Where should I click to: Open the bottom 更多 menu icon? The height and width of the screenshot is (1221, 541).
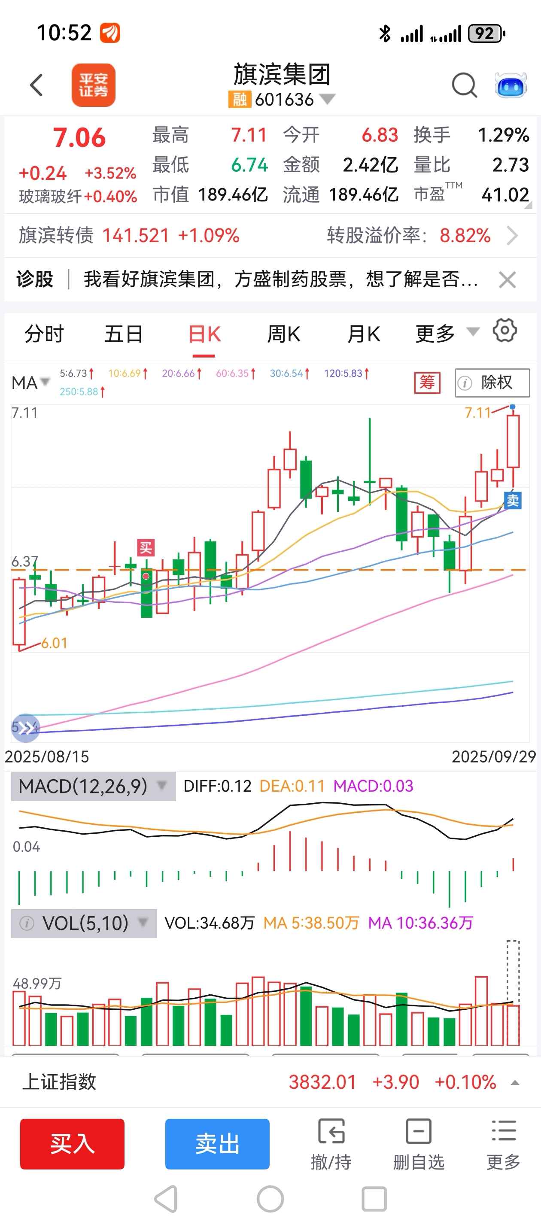(x=504, y=1144)
